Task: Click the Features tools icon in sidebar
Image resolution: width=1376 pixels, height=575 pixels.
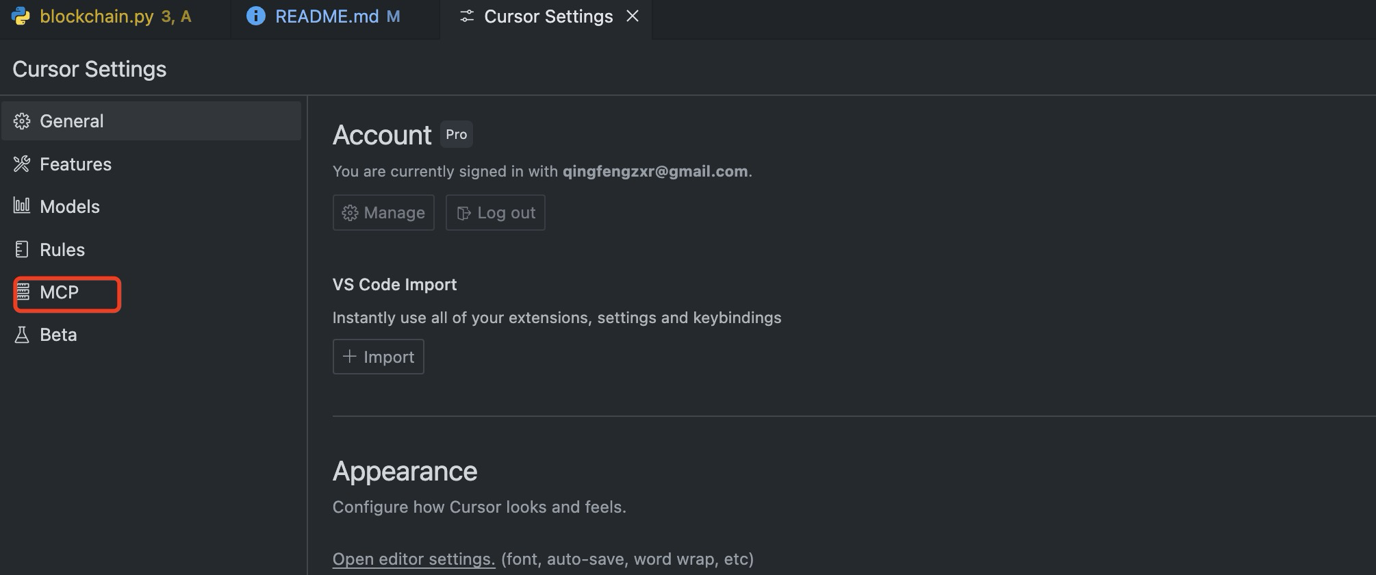Action: [x=22, y=164]
